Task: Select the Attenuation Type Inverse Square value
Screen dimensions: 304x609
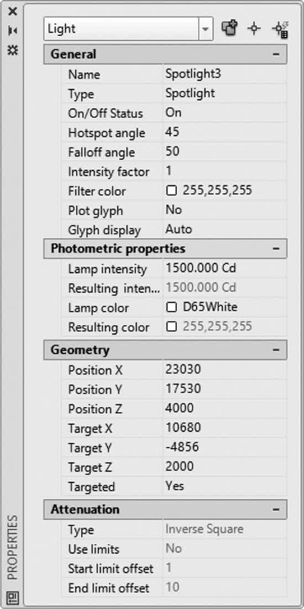Action: click(x=225, y=529)
